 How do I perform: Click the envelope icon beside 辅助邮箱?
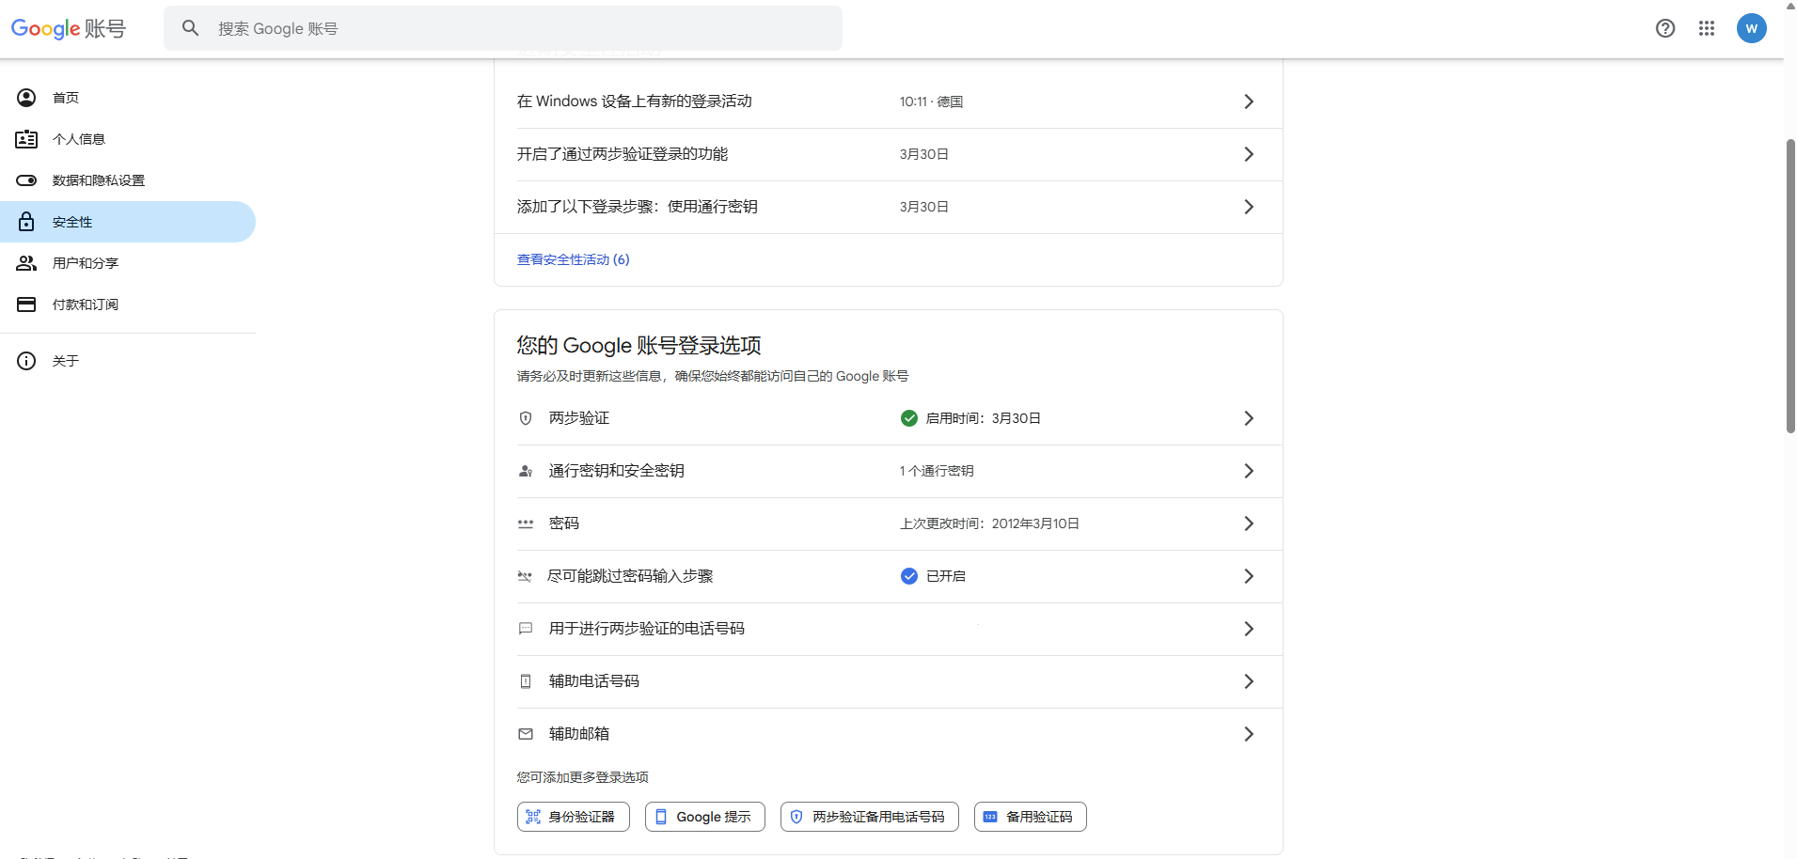coord(526,734)
